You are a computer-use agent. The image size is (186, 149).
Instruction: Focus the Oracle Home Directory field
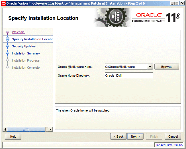pyautogui.click(x=129, y=75)
